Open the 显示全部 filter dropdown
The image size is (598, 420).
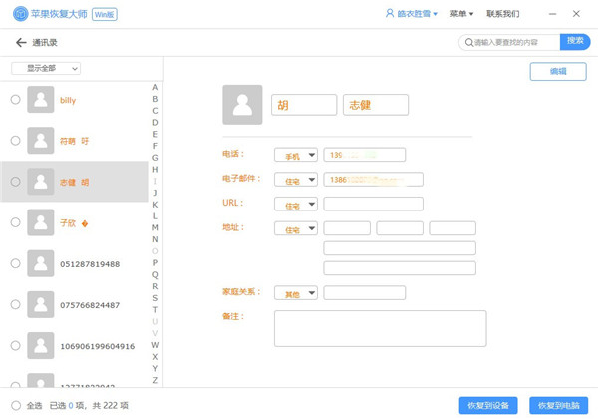click(x=46, y=69)
